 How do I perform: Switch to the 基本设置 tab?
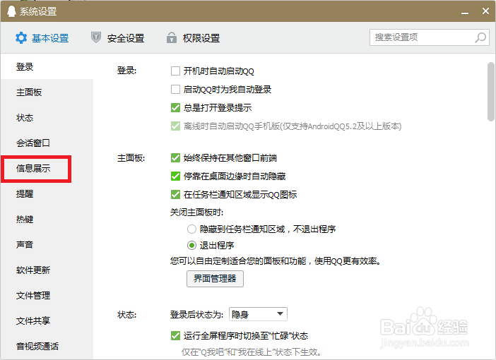coord(42,38)
